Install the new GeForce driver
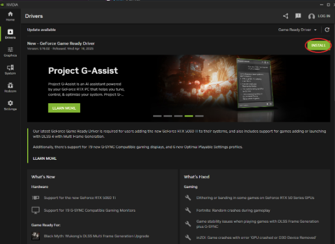The width and height of the screenshot is (335, 244). click(x=318, y=45)
